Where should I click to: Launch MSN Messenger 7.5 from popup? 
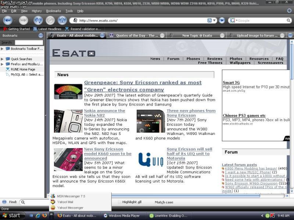(80, 196)
